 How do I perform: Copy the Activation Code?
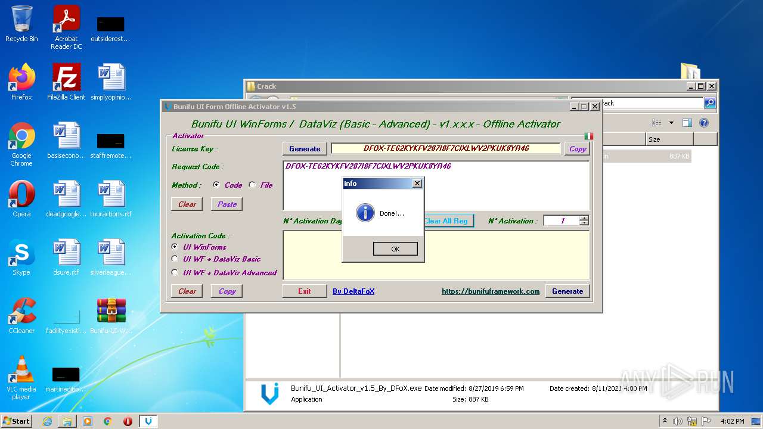(x=227, y=291)
